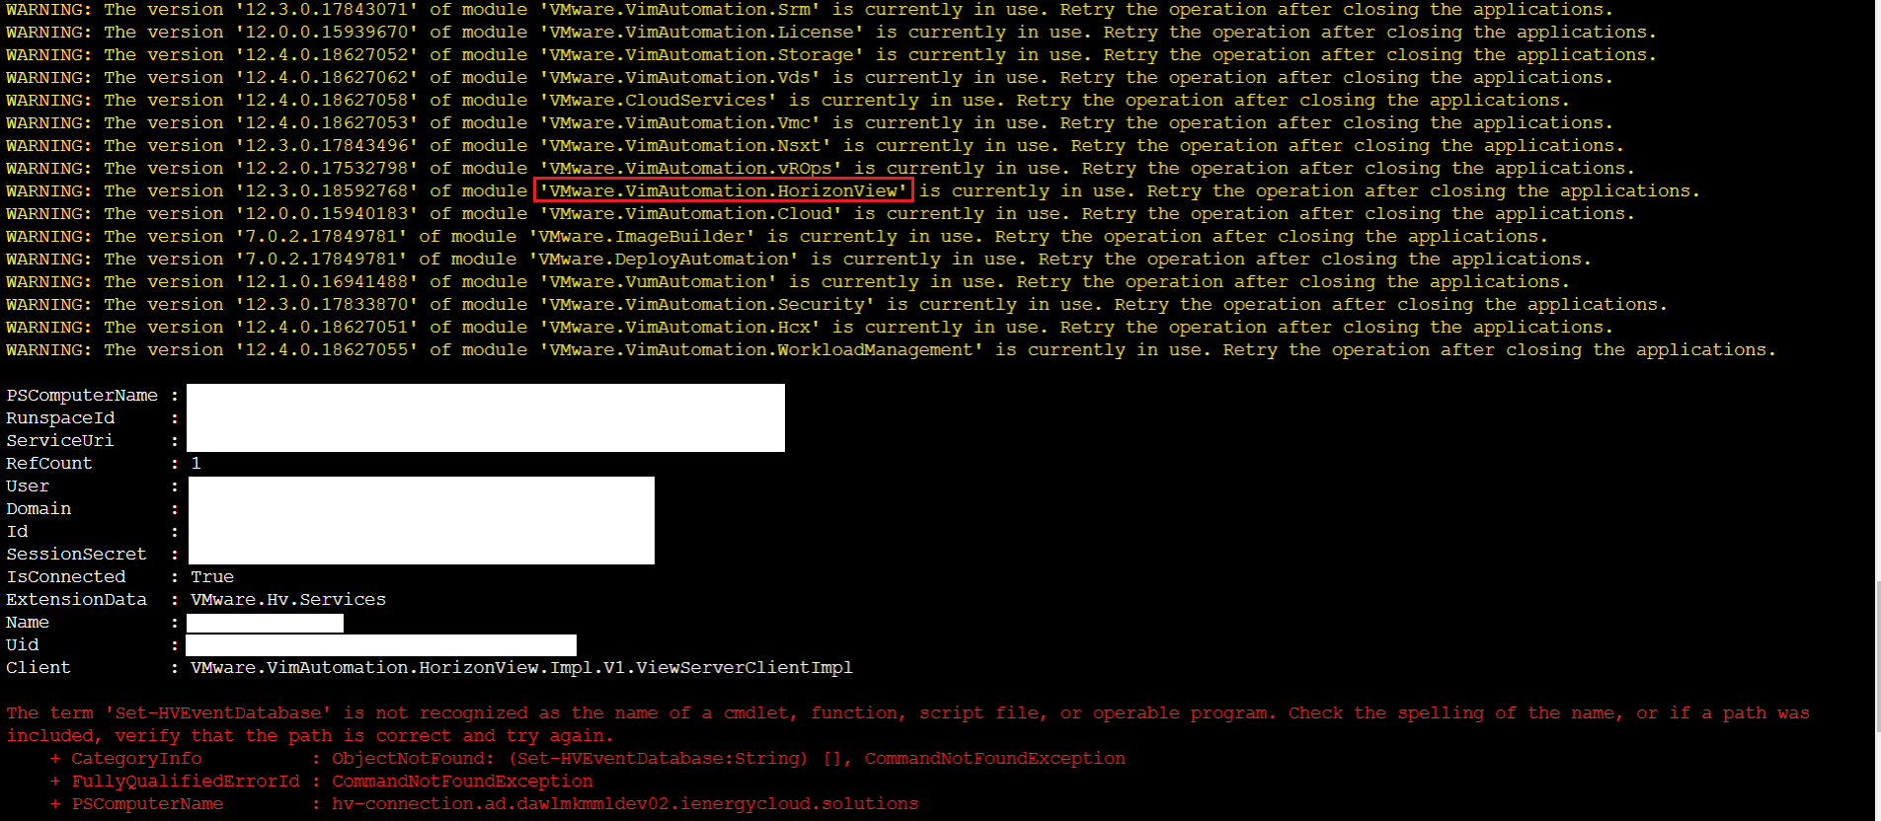
Task: Click the User property label
Action: pyautogui.click(x=28, y=486)
